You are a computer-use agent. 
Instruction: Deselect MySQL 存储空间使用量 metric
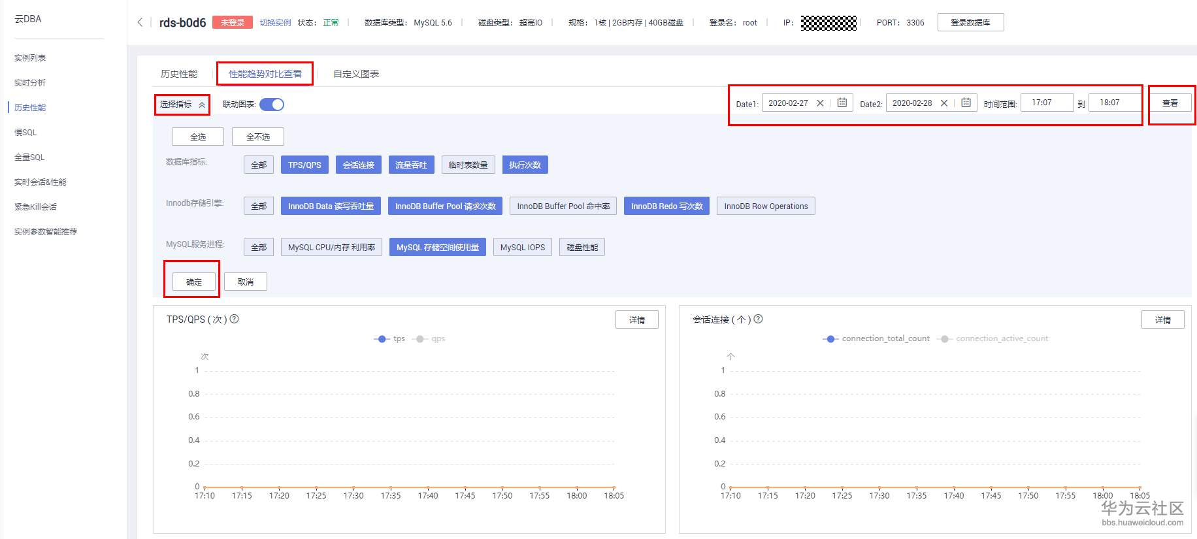438,247
